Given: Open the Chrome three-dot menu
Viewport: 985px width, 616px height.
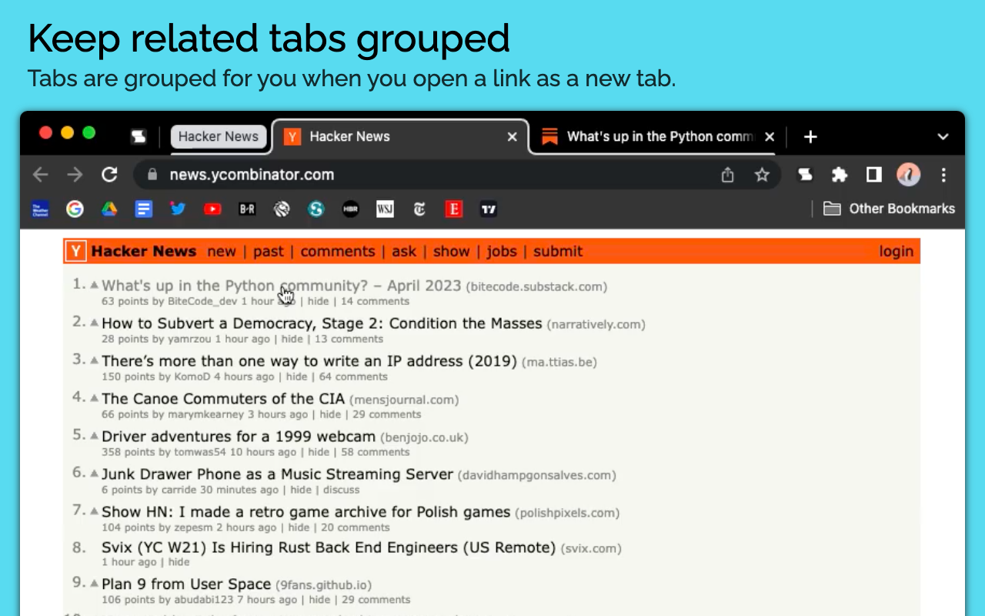Looking at the screenshot, I should coord(943,175).
